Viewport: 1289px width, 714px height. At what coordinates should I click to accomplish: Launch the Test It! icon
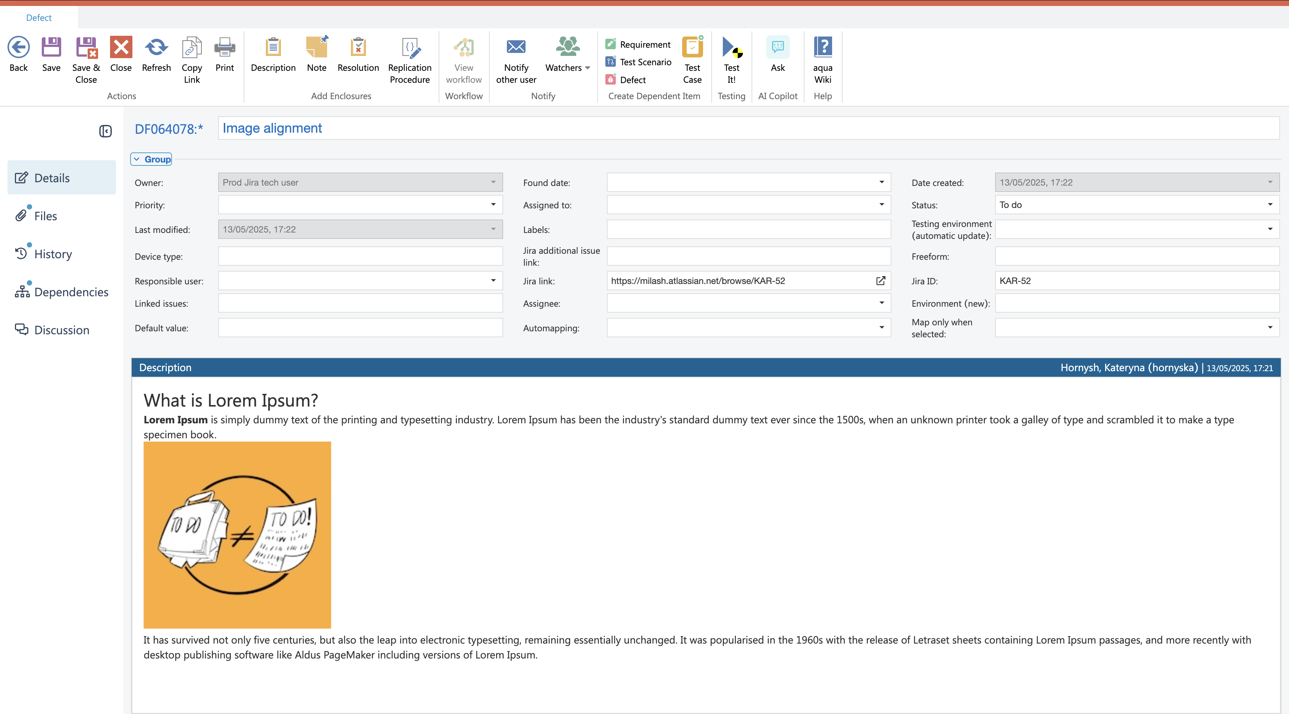pyautogui.click(x=731, y=48)
